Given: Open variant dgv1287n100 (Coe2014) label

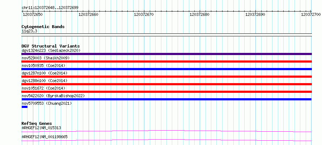Looking at the screenshot, I should [45, 73].
